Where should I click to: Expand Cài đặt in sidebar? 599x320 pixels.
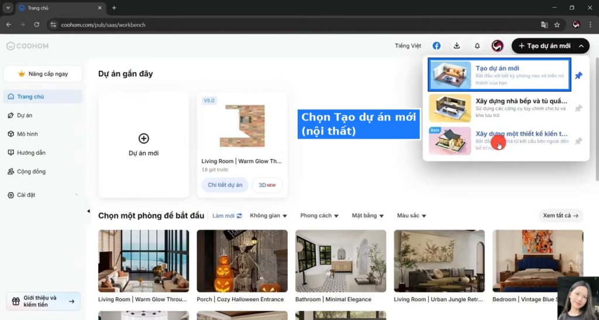point(43,195)
